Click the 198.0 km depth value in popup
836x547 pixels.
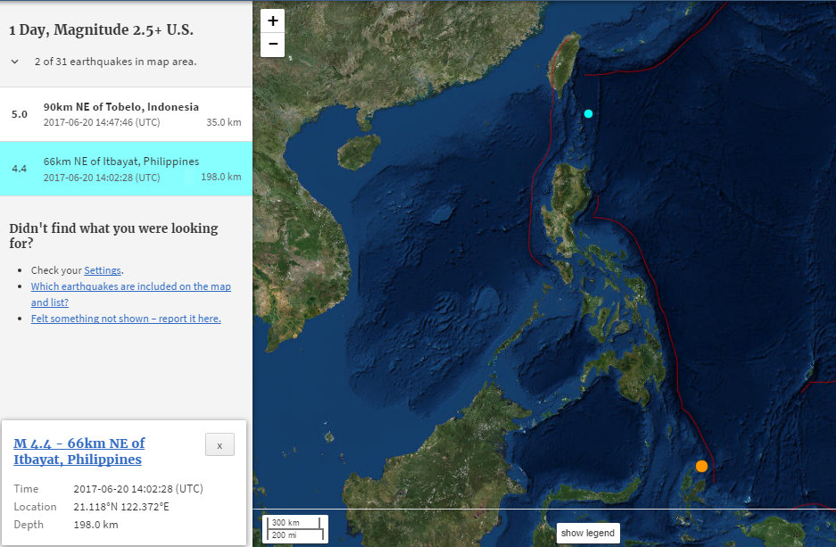[x=94, y=525]
